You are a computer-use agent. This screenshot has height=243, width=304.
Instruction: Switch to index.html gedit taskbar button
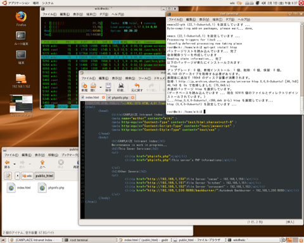(x=144, y=240)
